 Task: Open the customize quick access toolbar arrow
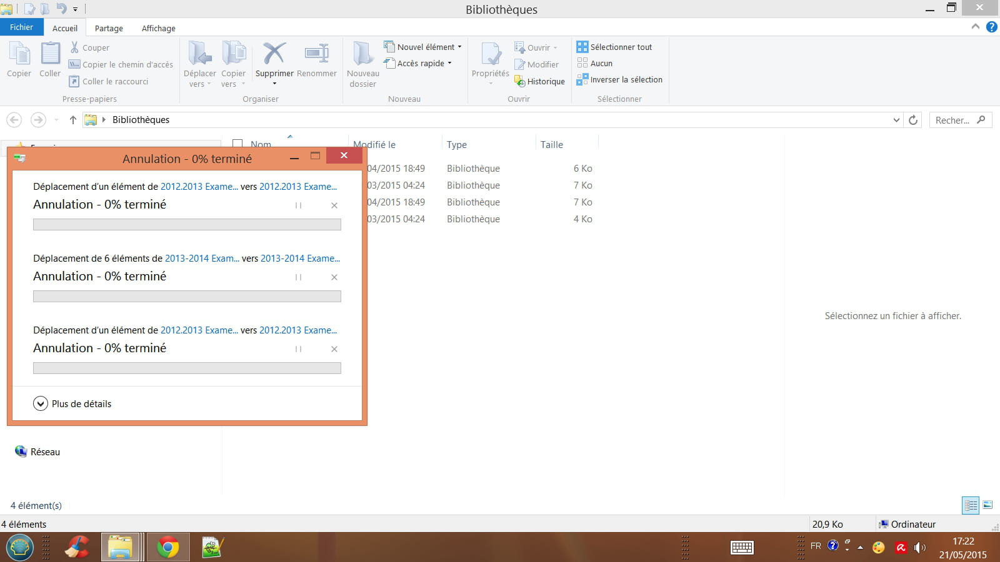76,9
